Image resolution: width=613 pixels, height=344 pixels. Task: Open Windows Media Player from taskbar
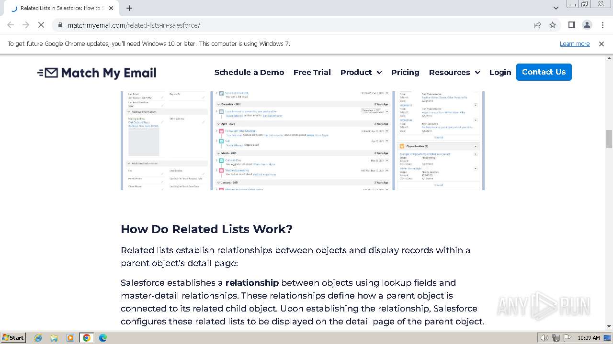(70, 338)
